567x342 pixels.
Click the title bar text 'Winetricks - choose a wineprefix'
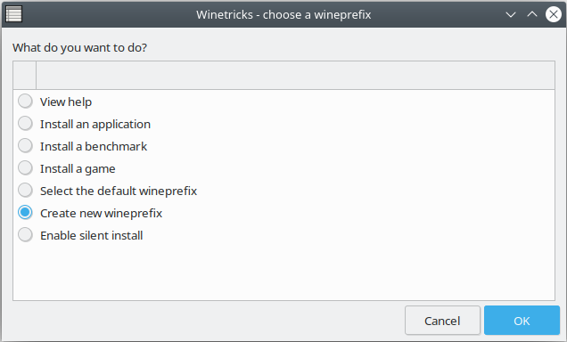283,15
